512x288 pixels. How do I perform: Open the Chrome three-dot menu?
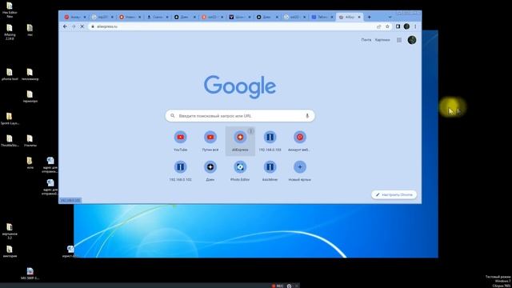(415, 26)
